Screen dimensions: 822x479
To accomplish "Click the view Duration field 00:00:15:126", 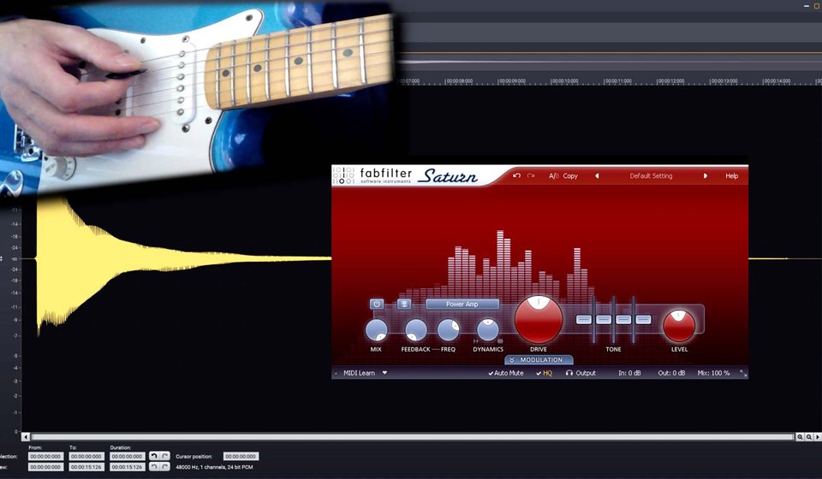I will pos(128,467).
